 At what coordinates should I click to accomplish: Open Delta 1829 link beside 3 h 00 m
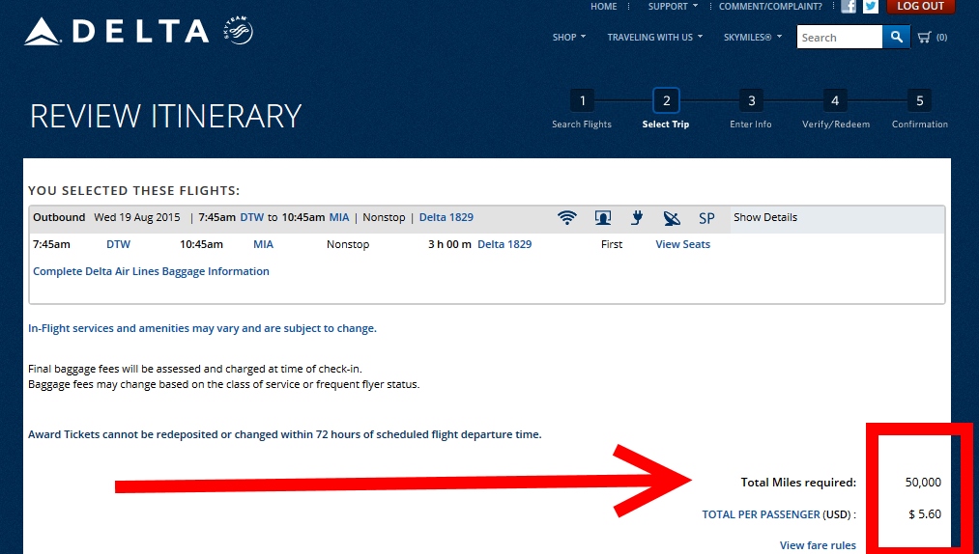[504, 244]
